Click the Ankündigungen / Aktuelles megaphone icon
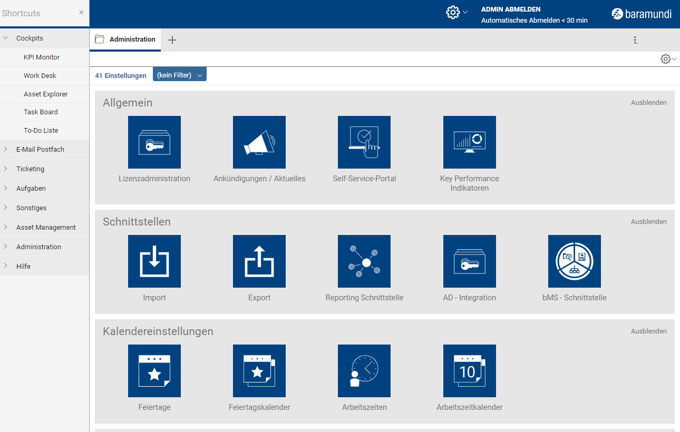 (x=259, y=142)
